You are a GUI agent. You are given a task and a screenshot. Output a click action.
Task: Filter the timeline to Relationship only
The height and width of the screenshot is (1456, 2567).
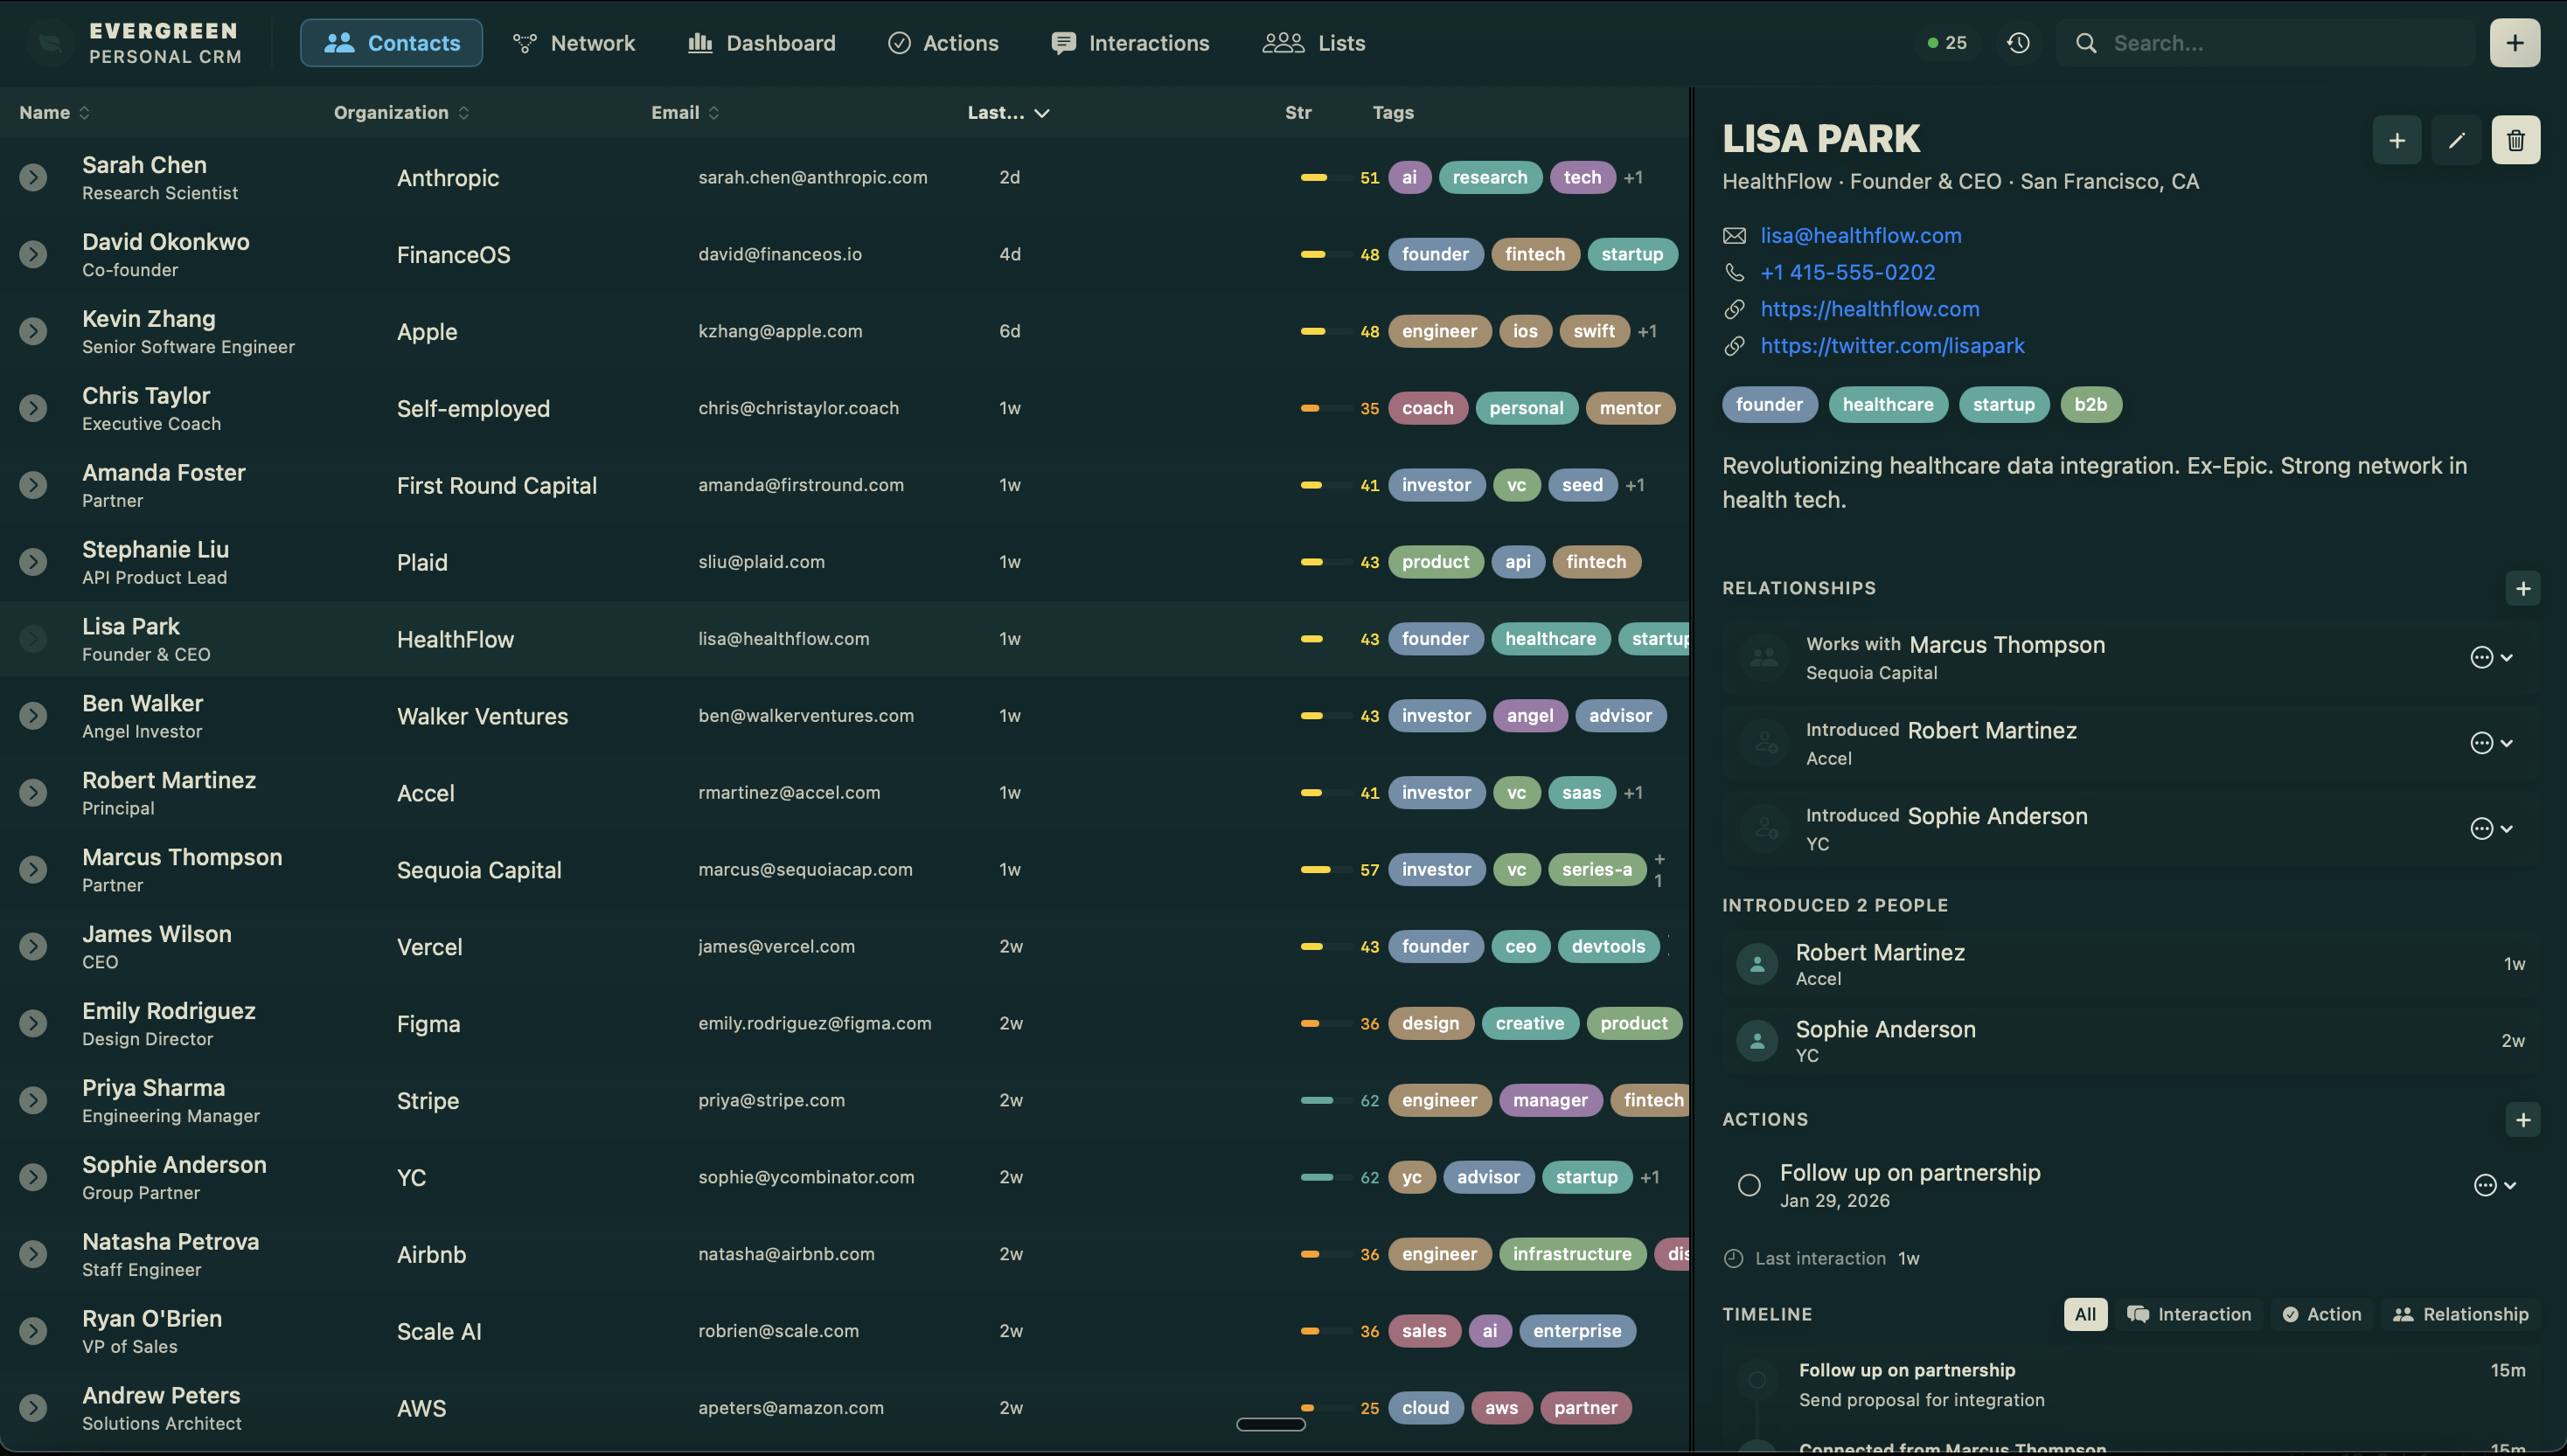[x=2460, y=1314]
